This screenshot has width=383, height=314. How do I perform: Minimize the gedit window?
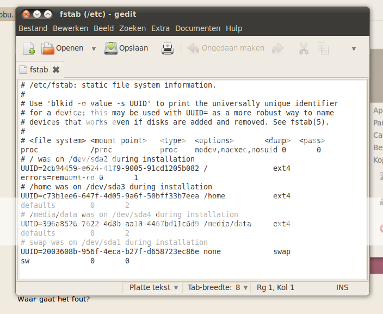click(x=37, y=14)
